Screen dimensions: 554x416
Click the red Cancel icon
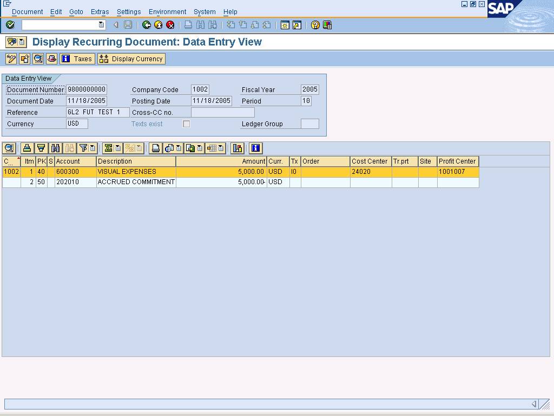click(x=170, y=25)
